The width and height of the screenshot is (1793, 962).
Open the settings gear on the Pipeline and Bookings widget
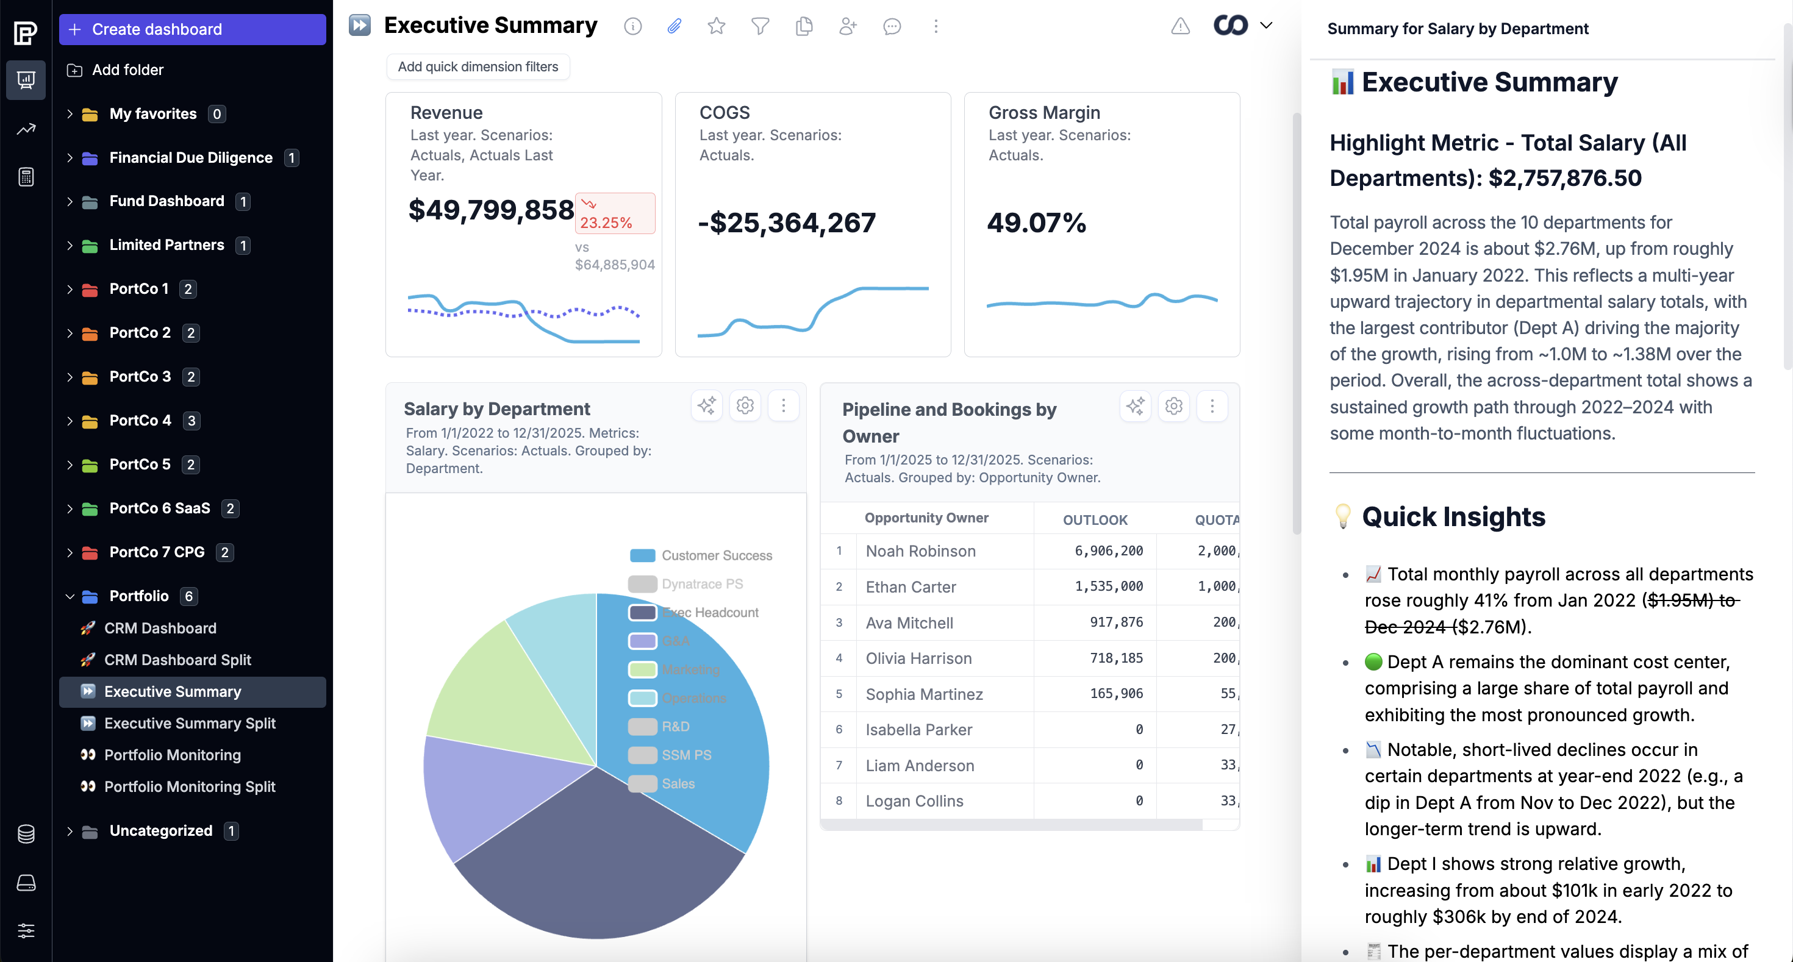(1173, 406)
